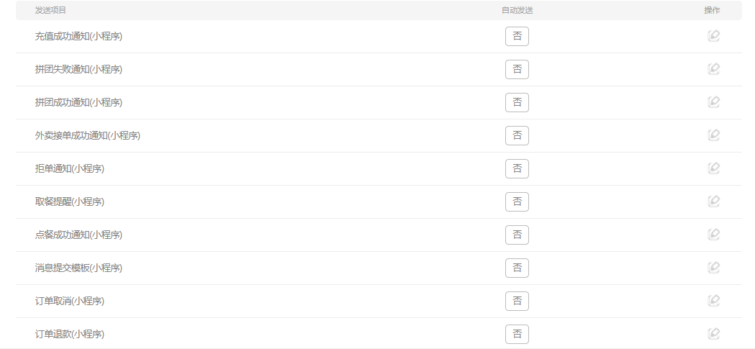Edit the 拼团失败通知(小程序) template

pyautogui.click(x=713, y=69)
